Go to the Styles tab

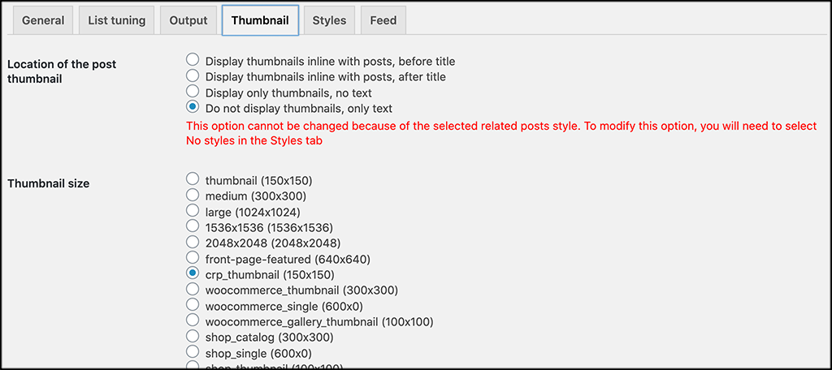329,20
